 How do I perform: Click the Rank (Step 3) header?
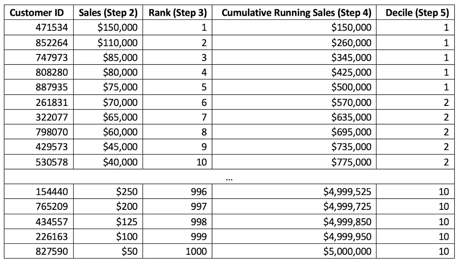click(176, 13)
